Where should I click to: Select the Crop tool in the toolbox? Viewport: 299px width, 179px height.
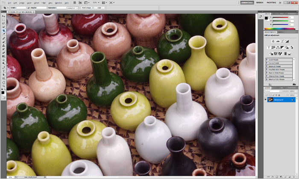(x=3, y=31)
